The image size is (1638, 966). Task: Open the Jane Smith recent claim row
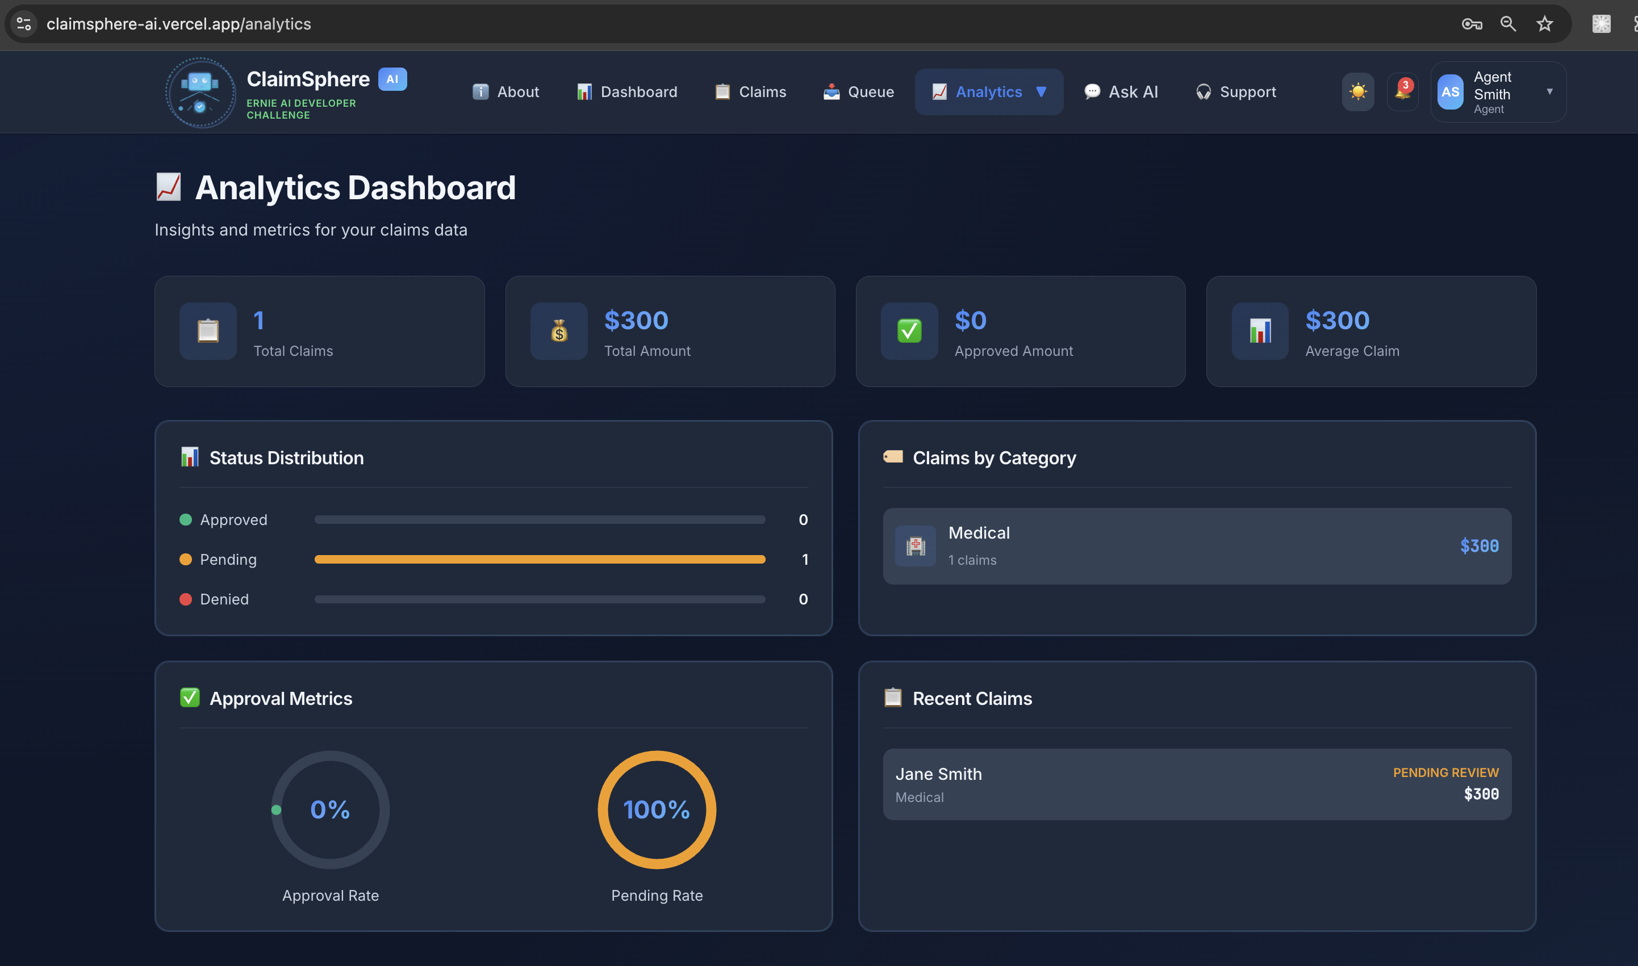(x=1197, y=784)
